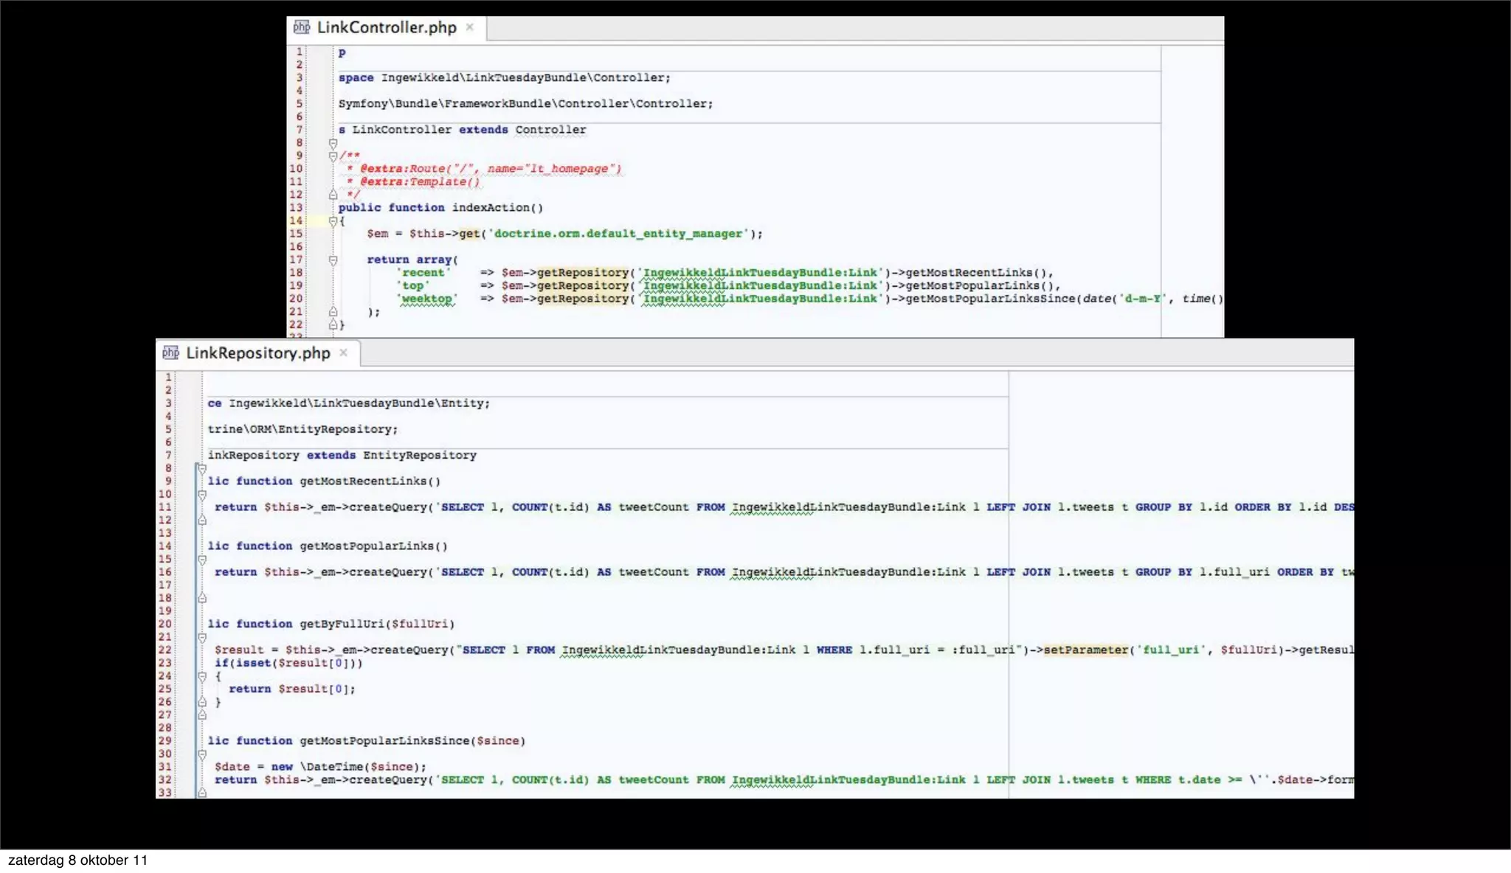1511x873 pixels.
Task: Click the highlighted setParameter method call
Action: point(1085,650)
